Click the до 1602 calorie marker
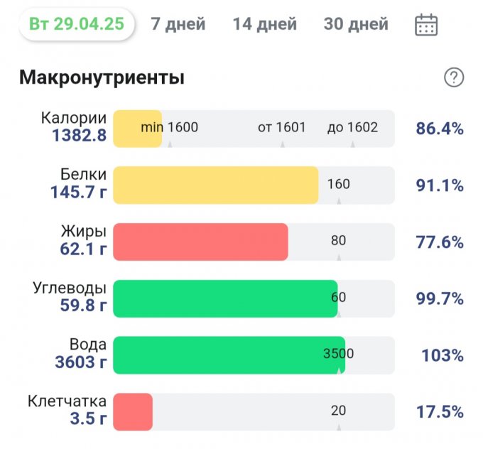The height and width of the screenshot is (449, 483). 352,128
